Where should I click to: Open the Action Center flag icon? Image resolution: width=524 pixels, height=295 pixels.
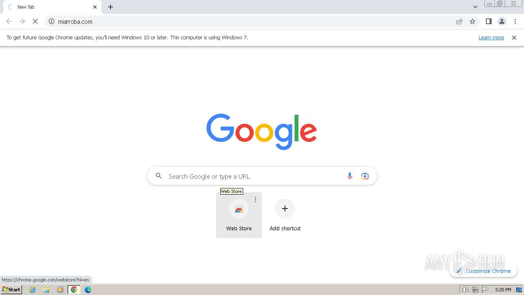[x=485, y=290]
